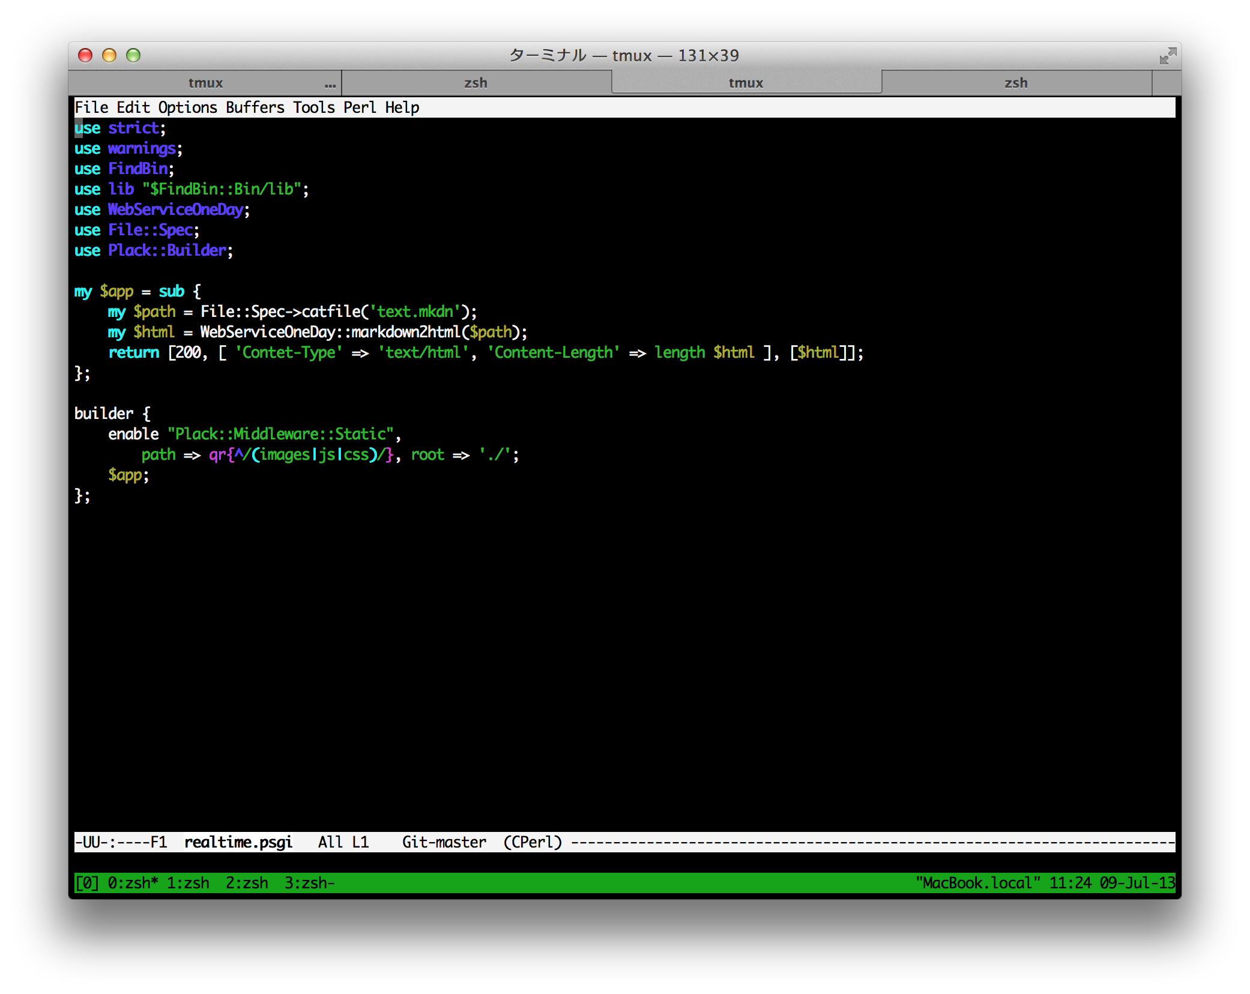Image resolution: width=1250 pixels, height=994 pixels.
Task: Click the 'use warnings;' line
Action: (x=128, y=148)
